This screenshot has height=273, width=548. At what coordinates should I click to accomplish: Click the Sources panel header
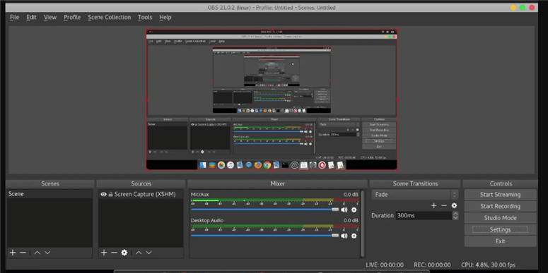(141, 183)
